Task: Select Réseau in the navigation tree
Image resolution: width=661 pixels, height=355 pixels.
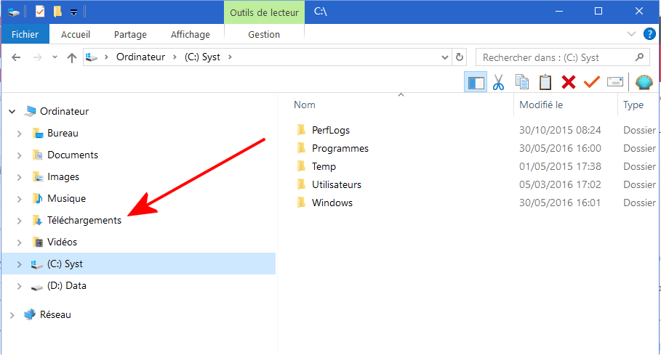Action: 55,314
